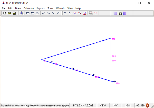Open a file with the folder icon
This screenshot has width=154, height=108.
coord(9,13)
